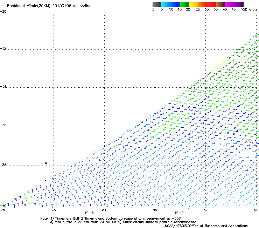Click the red 30-35 knots legend segment
The height and width of the screenshot is (228, 259).
click(211, 4)
